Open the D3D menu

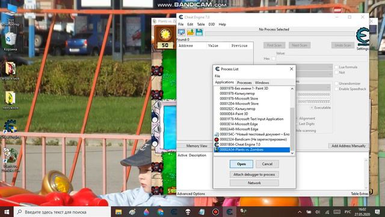pos(212,24)
